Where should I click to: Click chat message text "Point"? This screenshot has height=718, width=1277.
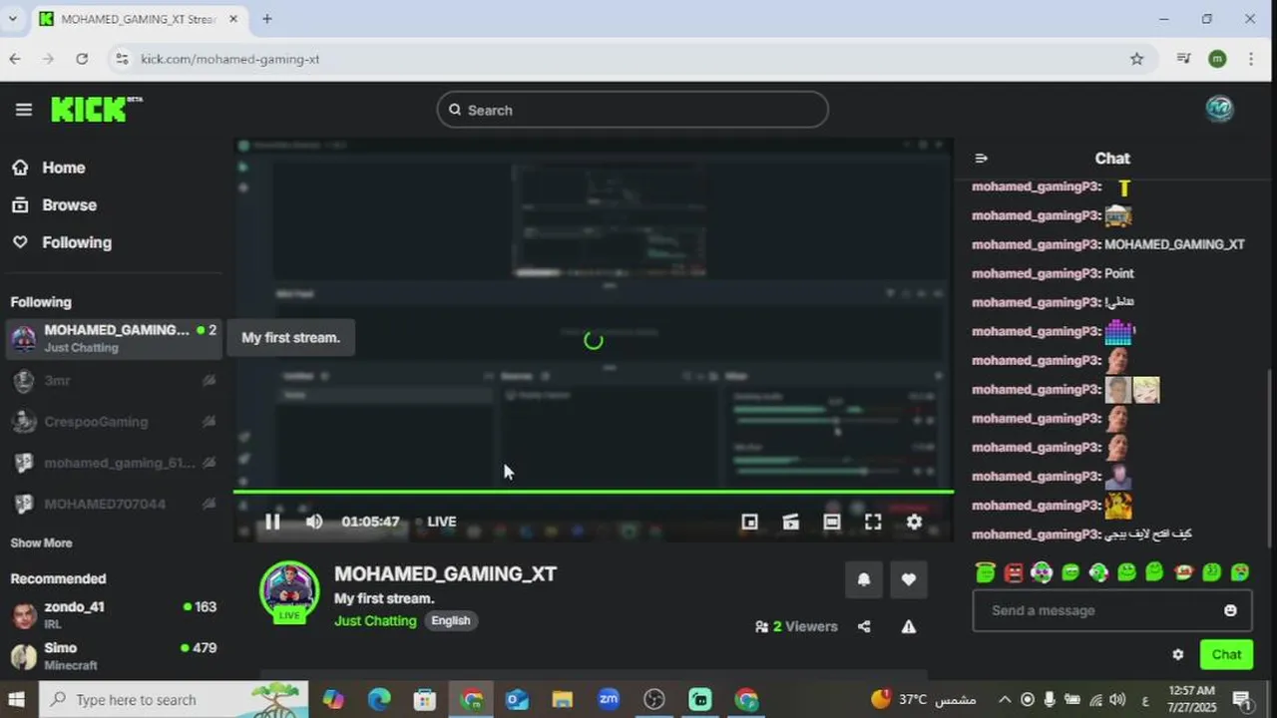tap(1119, 273)
